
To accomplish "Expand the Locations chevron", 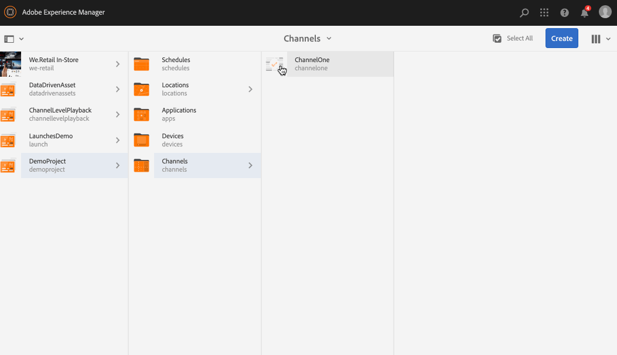I will click(x=250, y=90).
